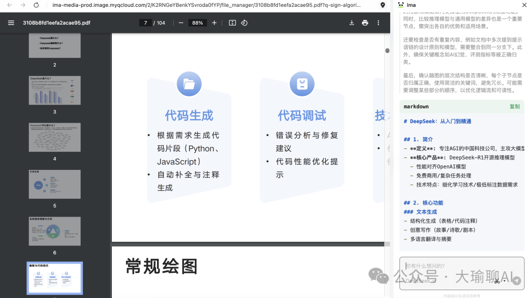530x298 pixels.
Task: Reload the page in the browser
Action: (x=35, y=6)
